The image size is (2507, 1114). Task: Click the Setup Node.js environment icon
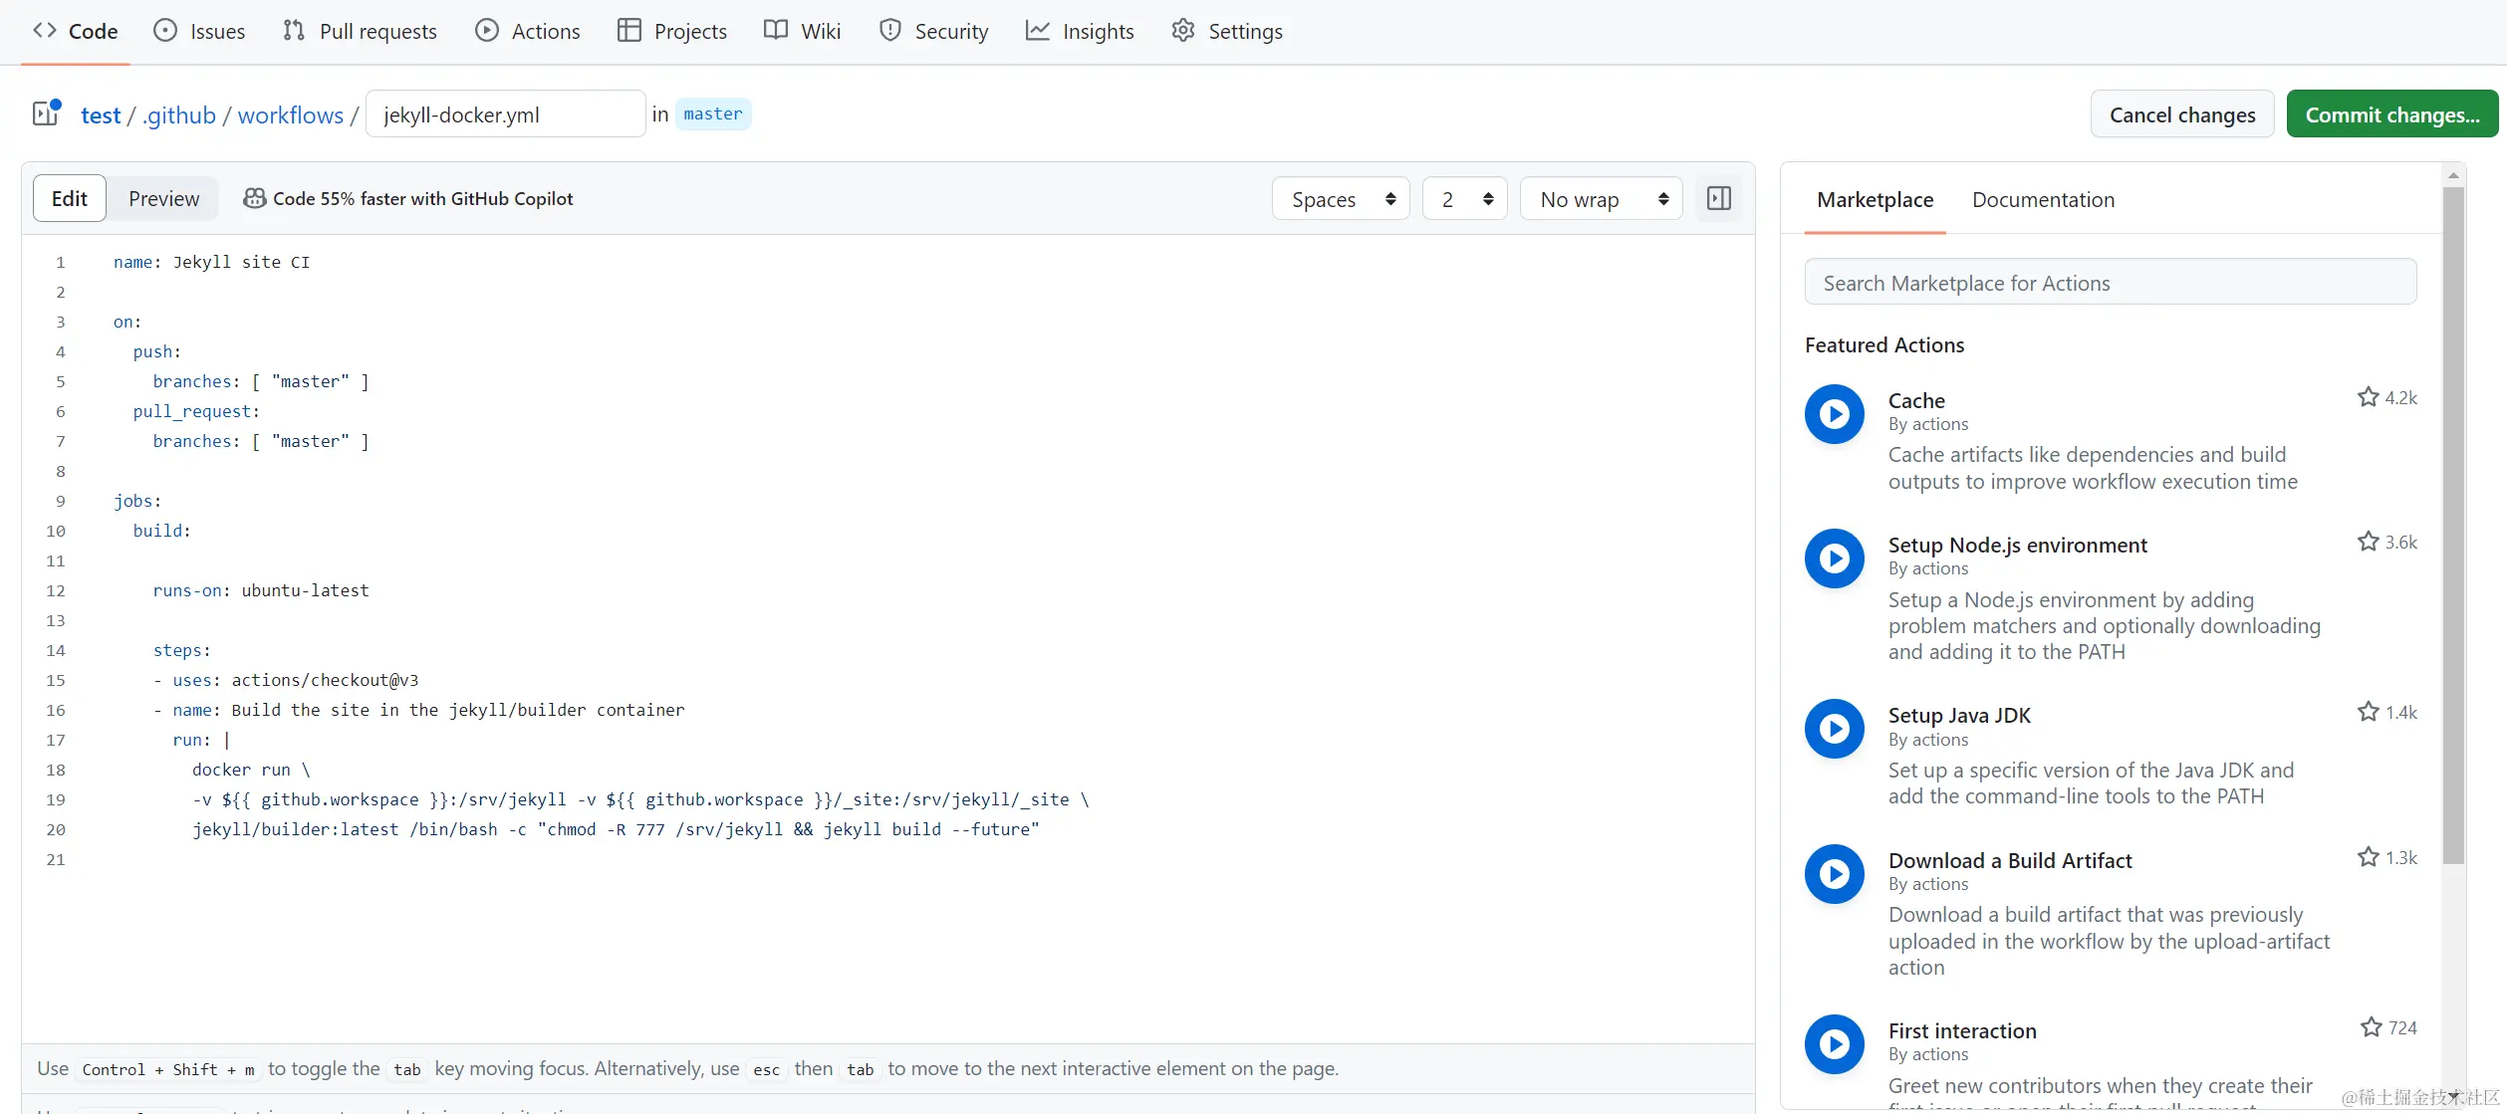[1834, 558]
